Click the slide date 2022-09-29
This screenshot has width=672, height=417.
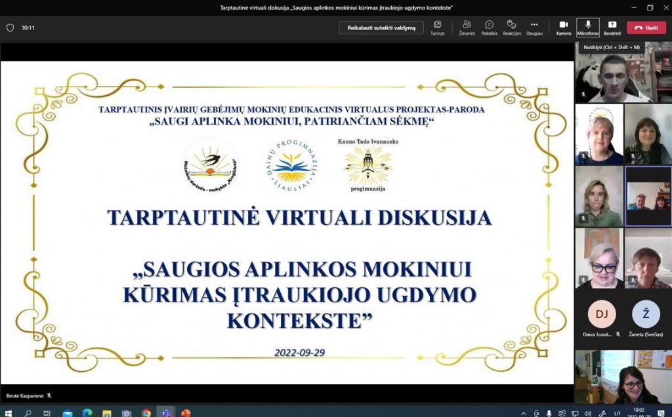click(x=299, y=353)
